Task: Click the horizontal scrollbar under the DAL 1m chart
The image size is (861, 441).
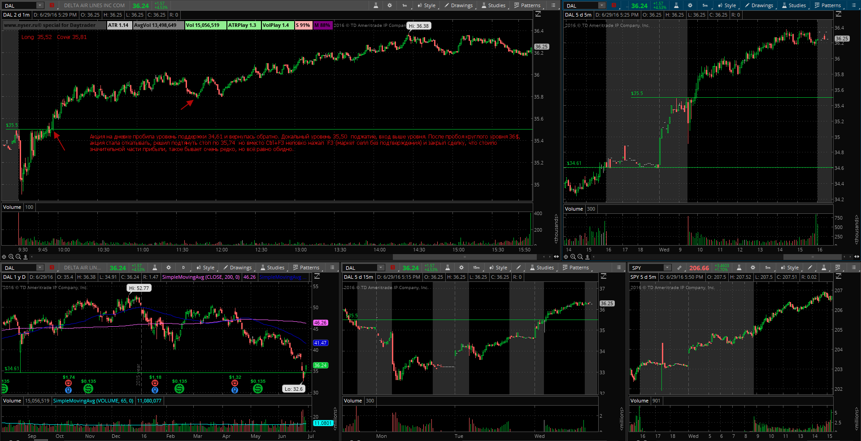Action: tap(465, 257)
